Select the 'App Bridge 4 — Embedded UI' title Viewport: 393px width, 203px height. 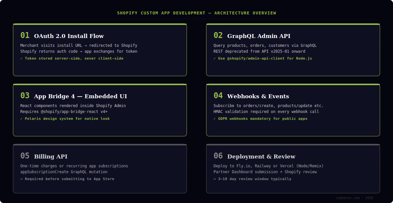pos(81,96)
